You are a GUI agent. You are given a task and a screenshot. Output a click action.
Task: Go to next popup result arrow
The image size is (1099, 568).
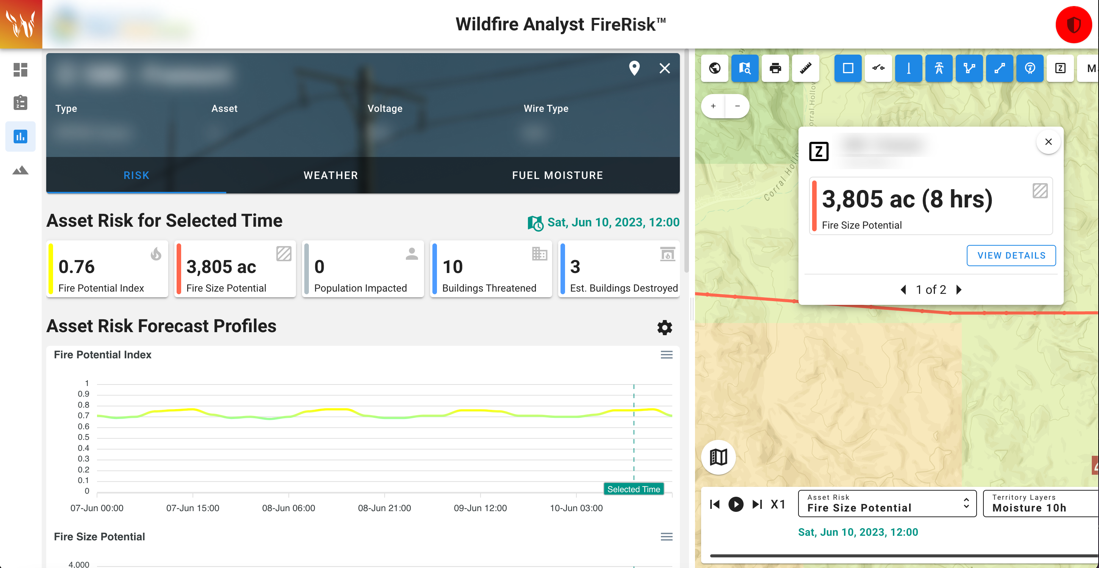click(x=959, y=290)
